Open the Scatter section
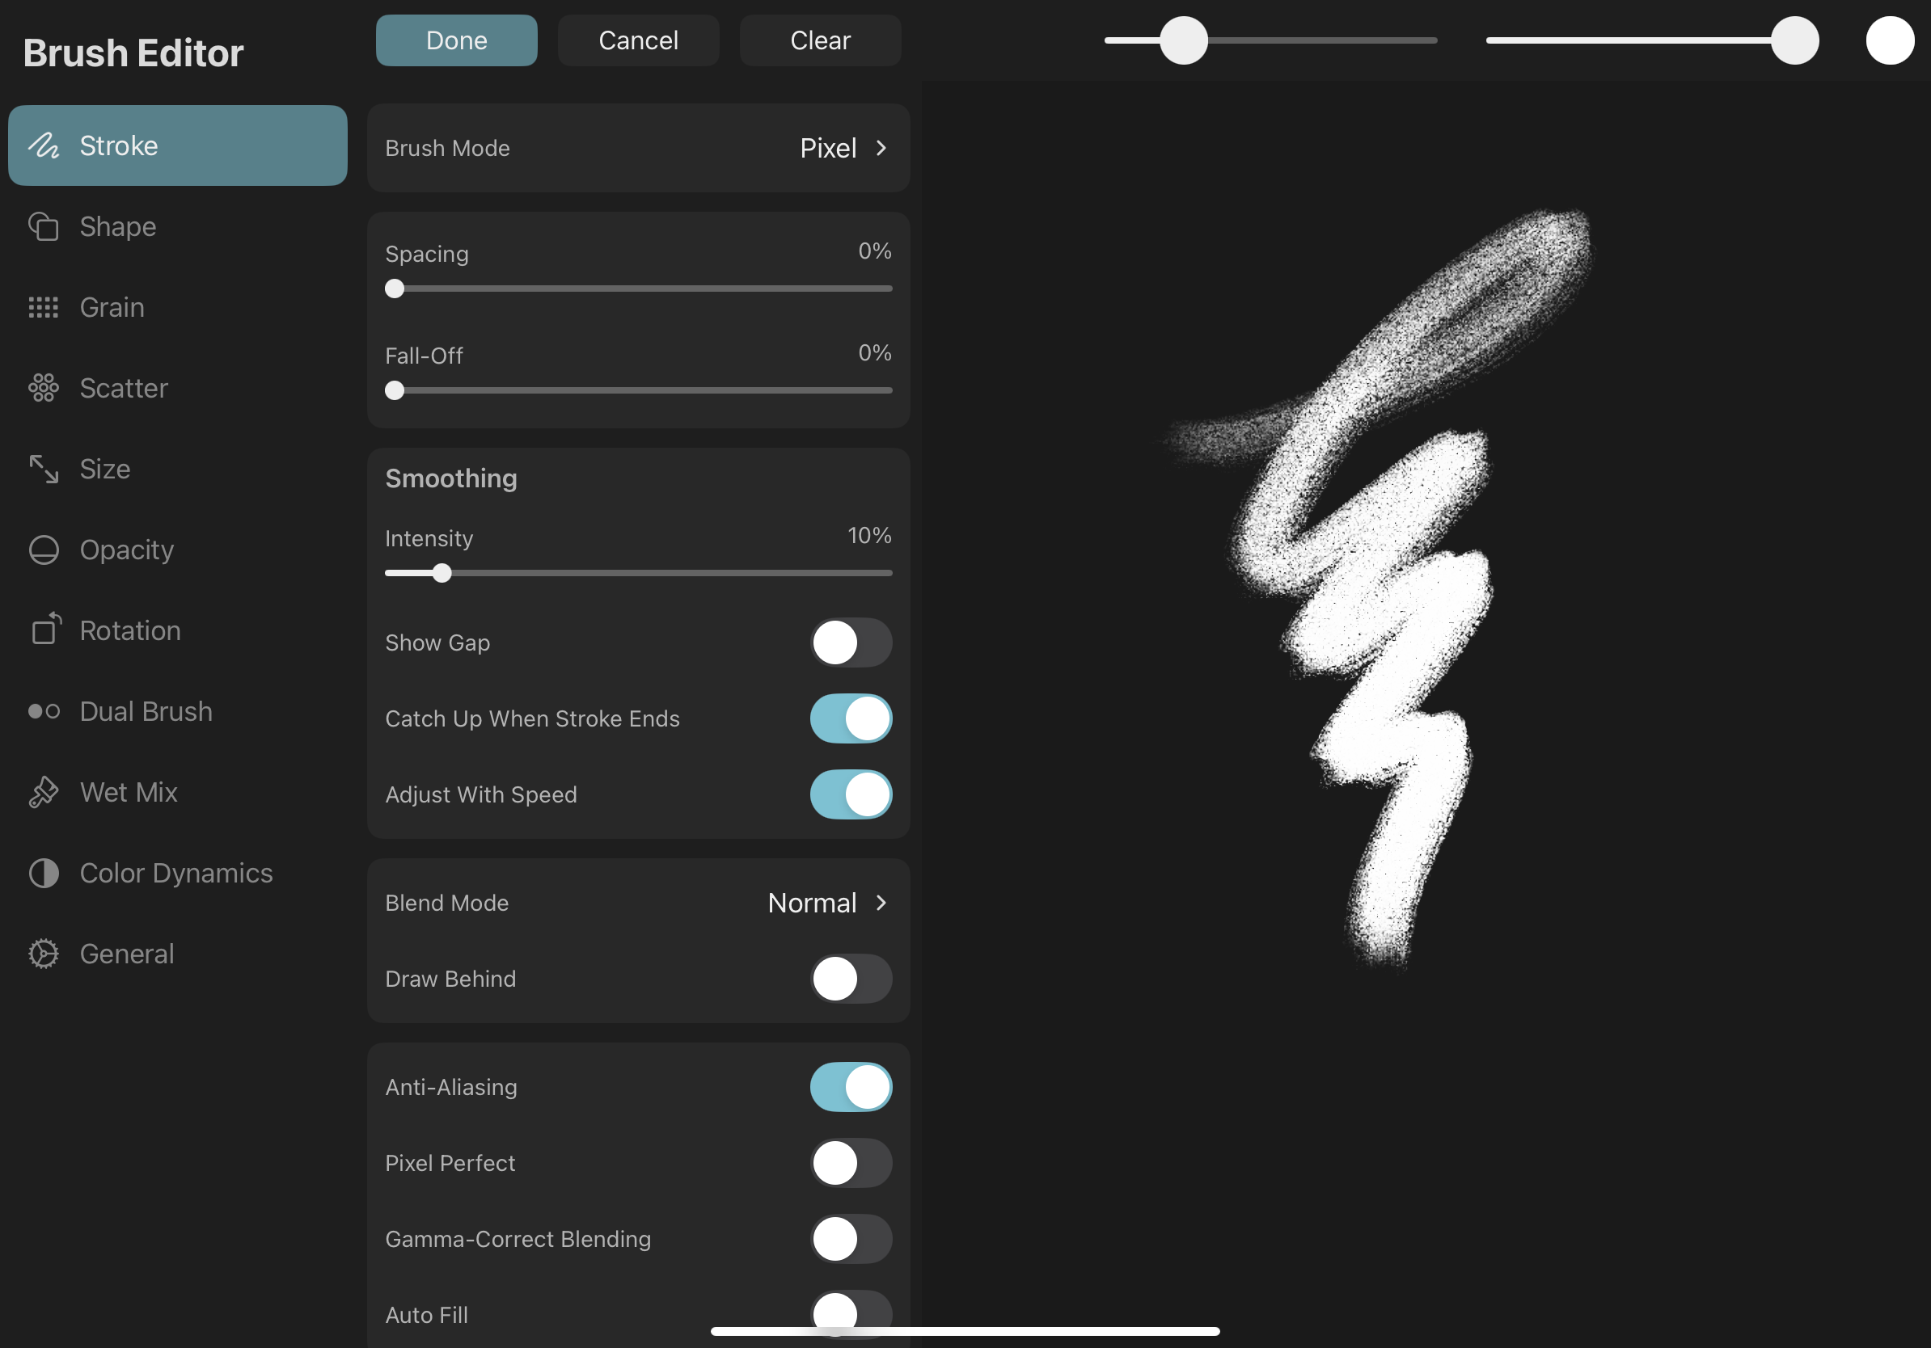This screenshot has height=1348, width=1931. (x=177, y=388)
